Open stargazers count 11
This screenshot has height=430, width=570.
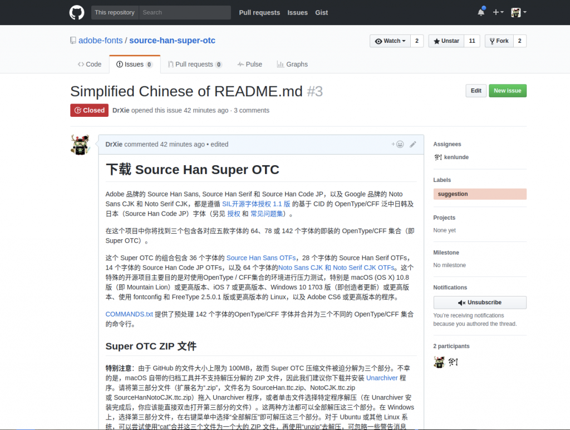[x=472, y=41]
